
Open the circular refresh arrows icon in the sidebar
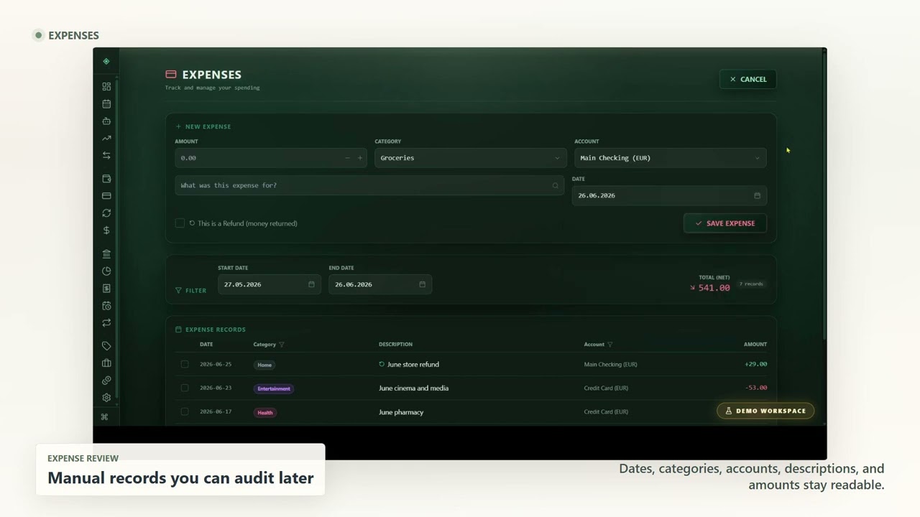pyautogui.click(x=106, y=213)
